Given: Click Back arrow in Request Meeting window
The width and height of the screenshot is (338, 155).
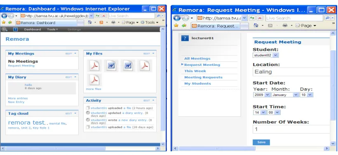Looking at the screenshot, I should [177, 18].
